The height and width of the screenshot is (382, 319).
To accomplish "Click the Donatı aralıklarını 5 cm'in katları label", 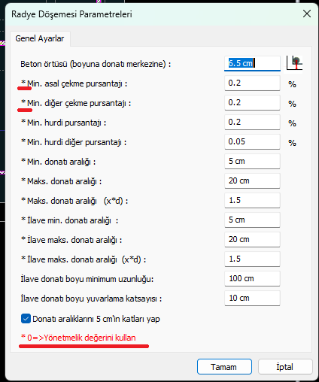I will (x=96, y=319).
